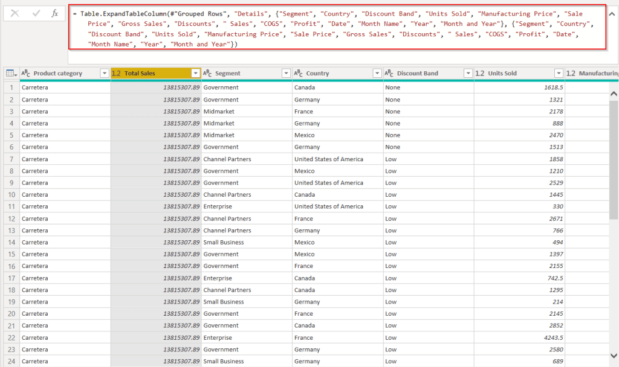Click vertical scrollbar up arrow
Viewport: 619px width, 367px height.
tap(614, 94)
